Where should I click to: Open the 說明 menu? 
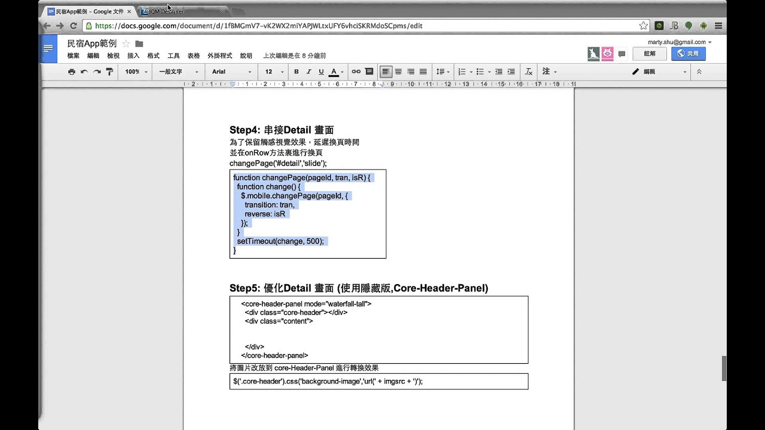[246, 56]
